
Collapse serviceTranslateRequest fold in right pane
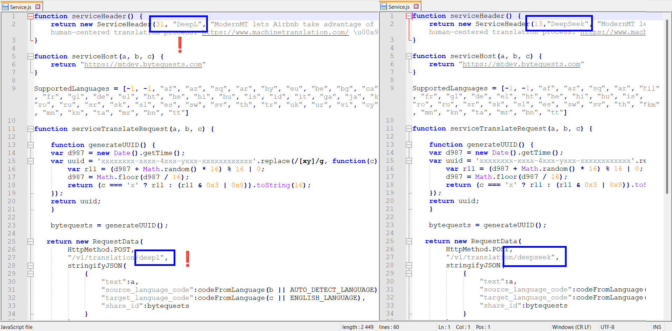(409, 128)
